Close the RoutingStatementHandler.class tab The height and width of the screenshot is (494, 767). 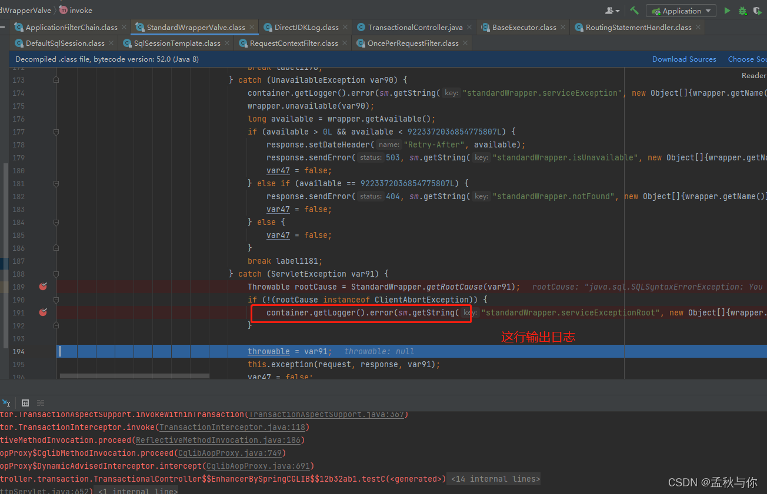698,27
